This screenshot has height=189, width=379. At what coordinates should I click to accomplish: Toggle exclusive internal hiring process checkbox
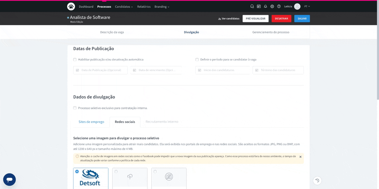[x=75, y=108]
